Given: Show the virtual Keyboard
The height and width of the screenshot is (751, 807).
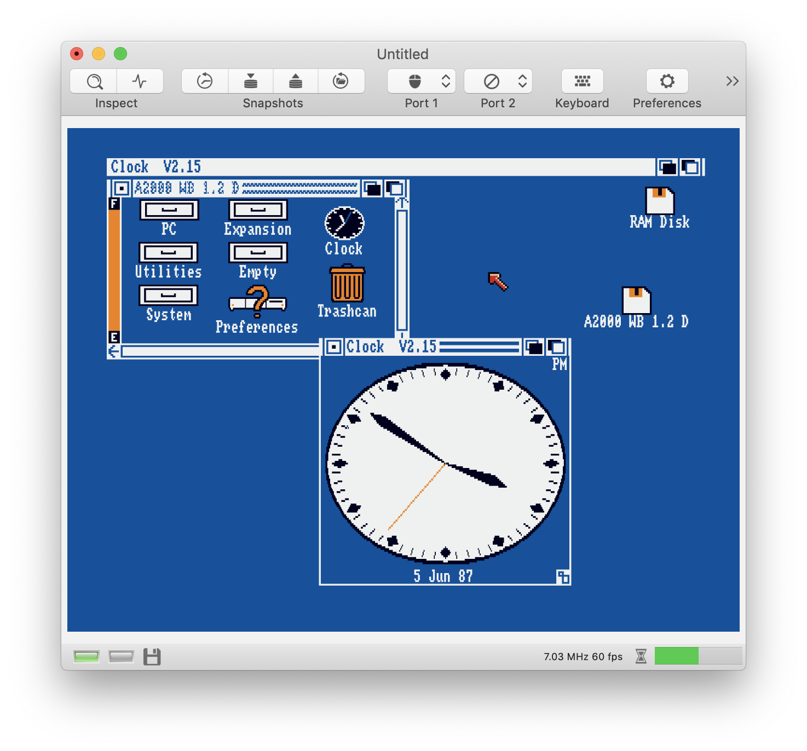Looking at the screenshot, I should click(x=583, y=81).
